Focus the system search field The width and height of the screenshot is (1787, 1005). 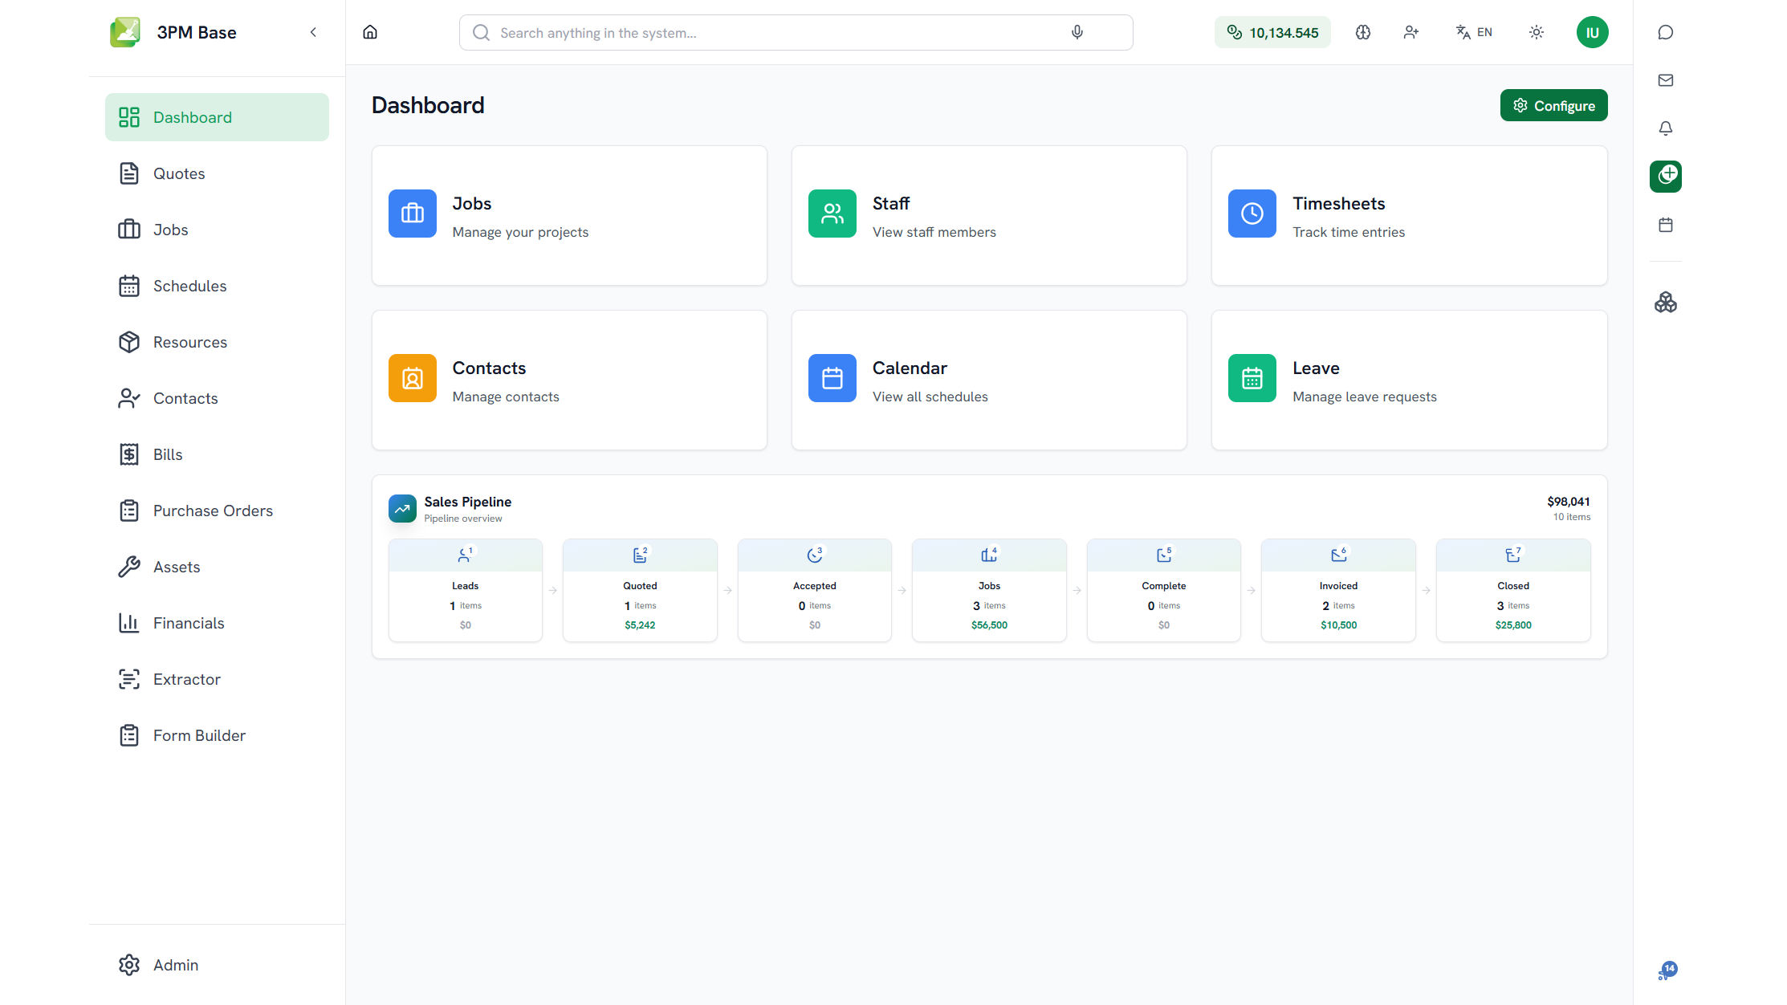[796, 32]
